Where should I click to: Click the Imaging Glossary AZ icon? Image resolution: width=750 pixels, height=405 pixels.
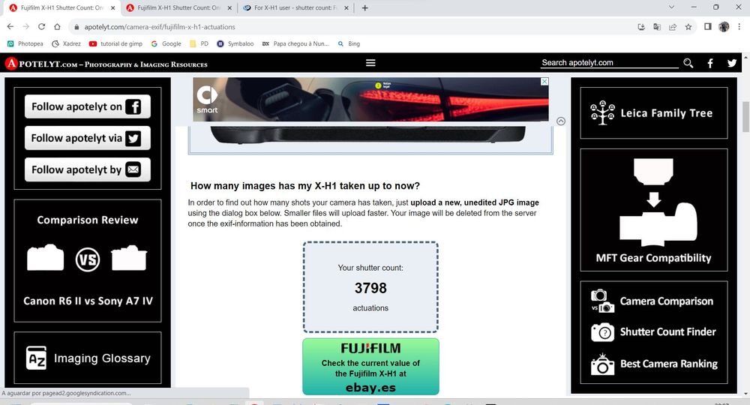[x=36, y=358]
